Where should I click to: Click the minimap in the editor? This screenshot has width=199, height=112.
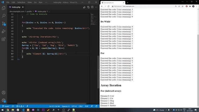coord(94,19)
